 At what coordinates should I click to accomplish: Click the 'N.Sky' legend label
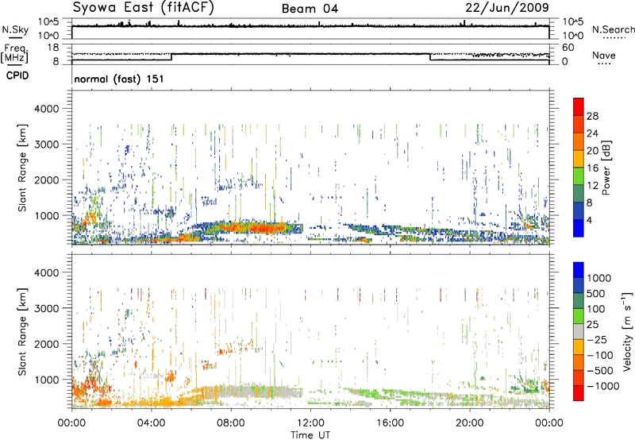(x=15, y=29)
